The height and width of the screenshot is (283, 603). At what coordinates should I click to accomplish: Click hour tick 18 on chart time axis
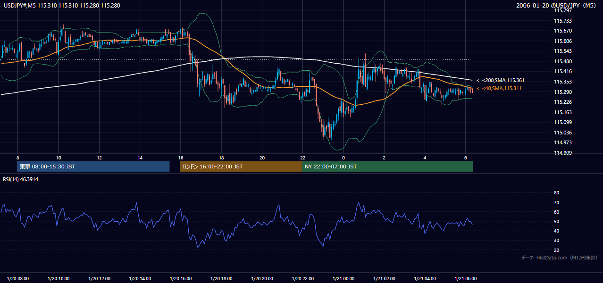coord(221,158)
